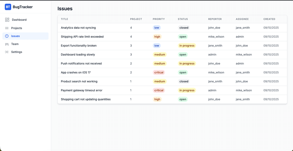
Task: Click closed status badge for Product search
Action: coord(184,81)
